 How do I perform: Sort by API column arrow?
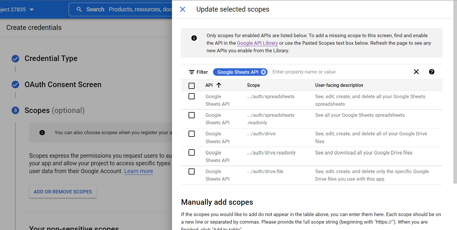(x=219, y=85)
